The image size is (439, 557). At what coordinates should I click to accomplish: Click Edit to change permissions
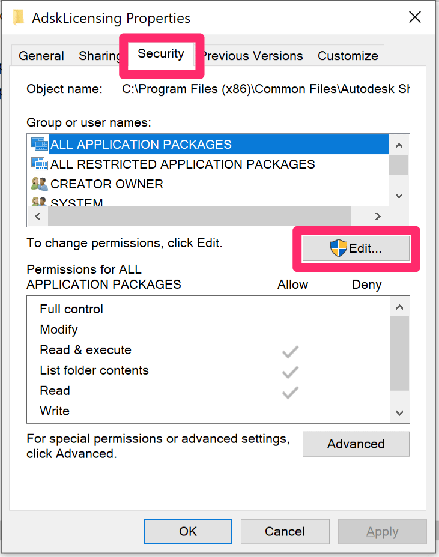coord(356,247)
